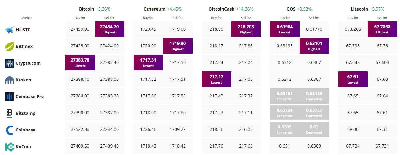The width and height of the screenshot is (400, 155).
Task: Click Crypto.com's lowest Bitcoin buy price 27383.70
Action: pyautogui.click(x=80, y=62)
